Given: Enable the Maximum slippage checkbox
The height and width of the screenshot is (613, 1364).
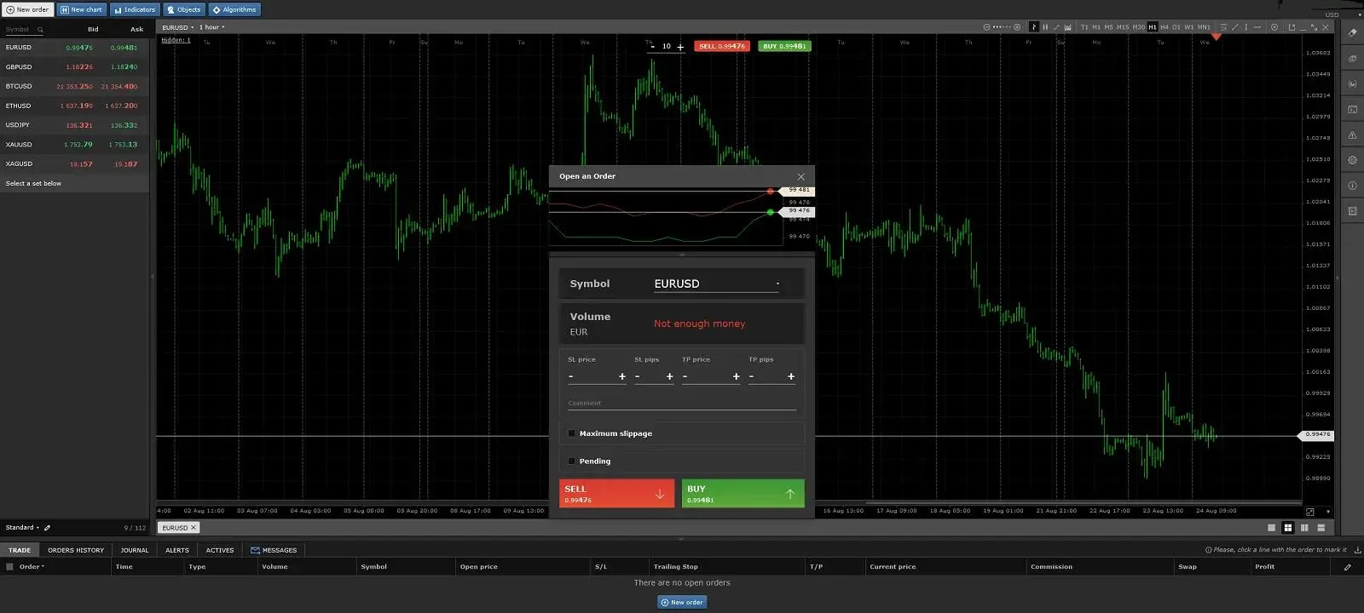Looking at the screenshot, I should pyautogui.click(x=571, y=433).
